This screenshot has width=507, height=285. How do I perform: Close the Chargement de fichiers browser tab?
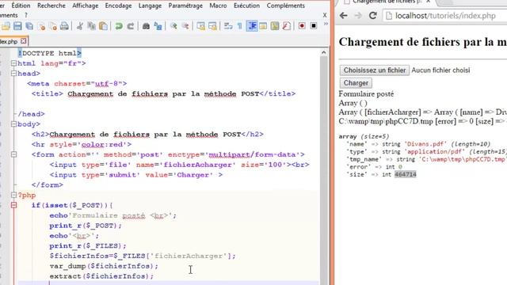tap(429, 2)
